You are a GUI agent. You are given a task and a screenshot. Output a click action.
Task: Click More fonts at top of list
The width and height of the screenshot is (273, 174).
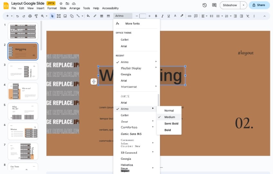[x=132, y=23]
